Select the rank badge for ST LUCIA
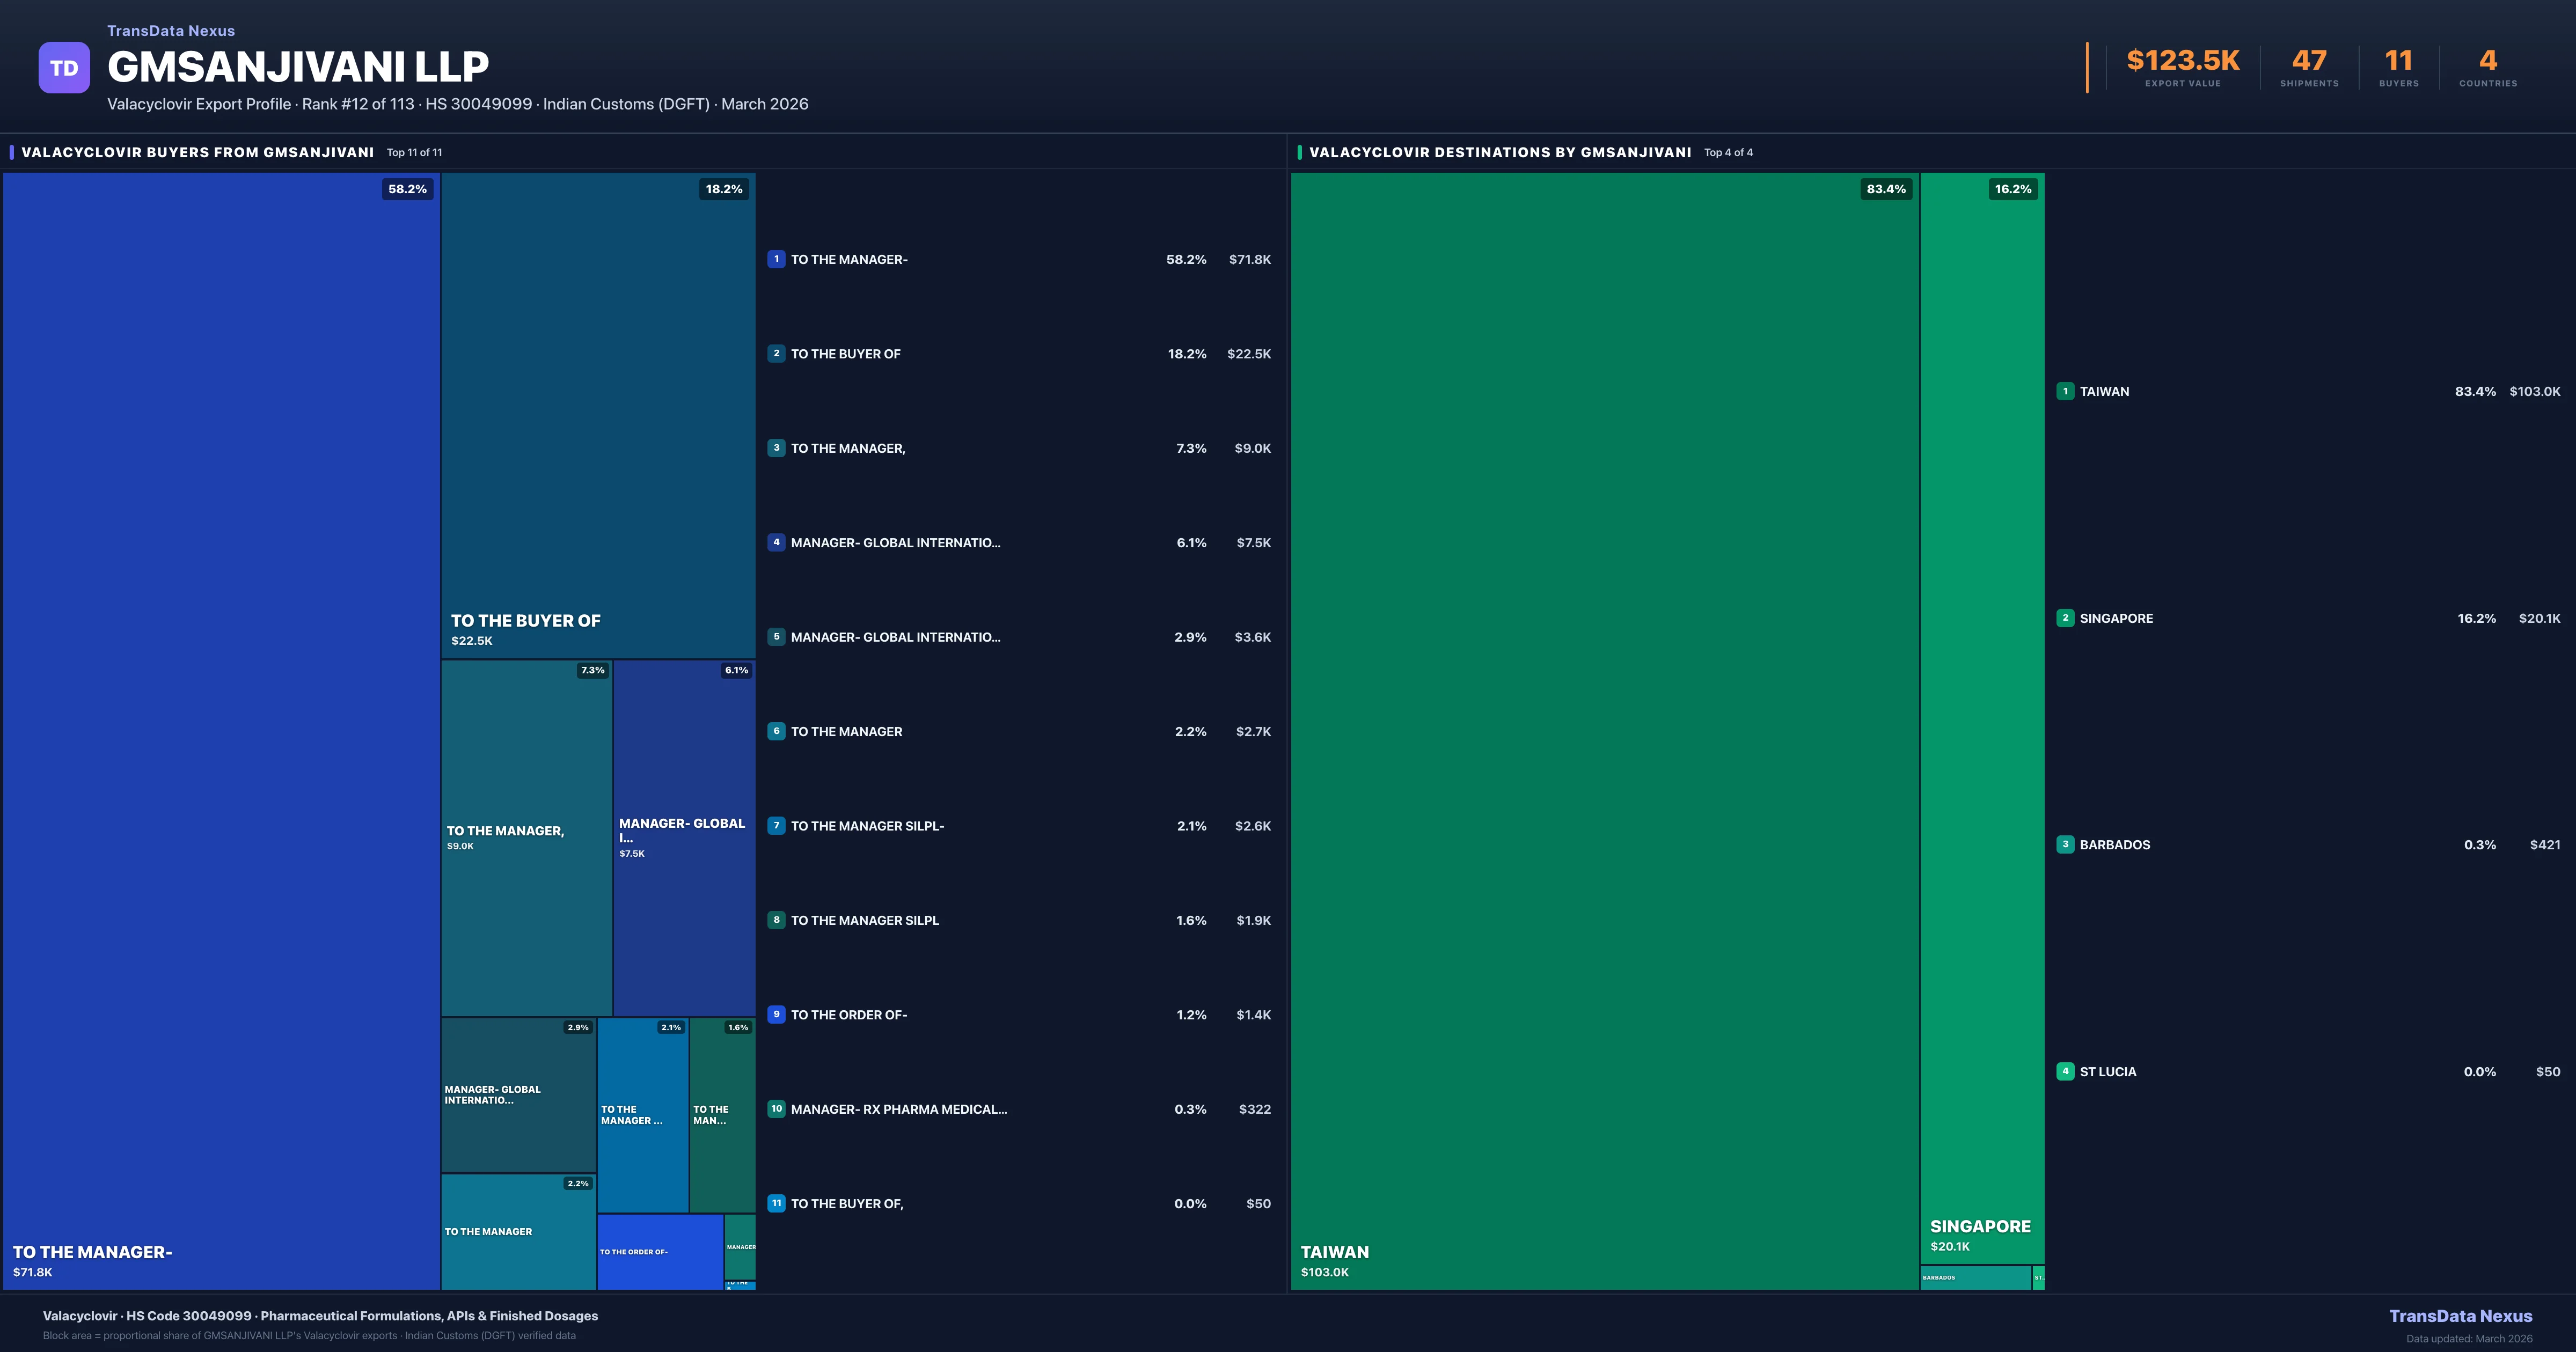The height and width of the screenshot is (1352, 2576). click(2065, 1071)
